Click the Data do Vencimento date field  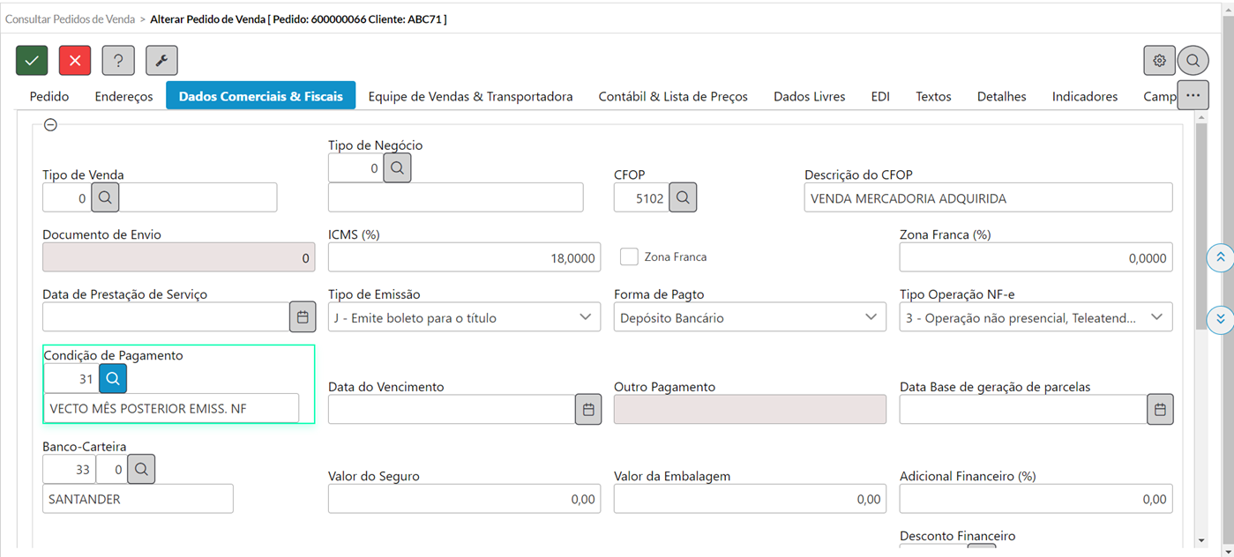452,409
